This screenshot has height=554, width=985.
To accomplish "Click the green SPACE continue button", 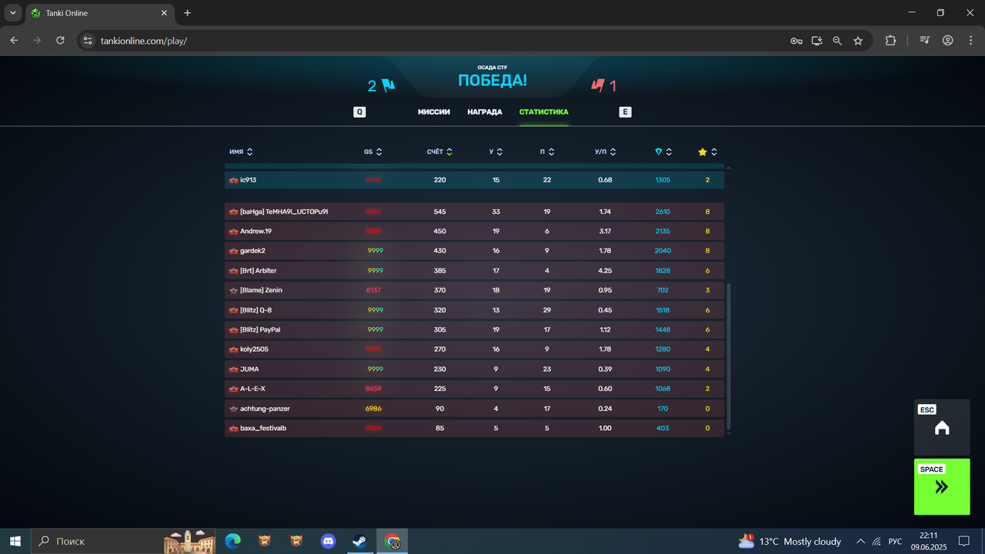I will [942, 486].
